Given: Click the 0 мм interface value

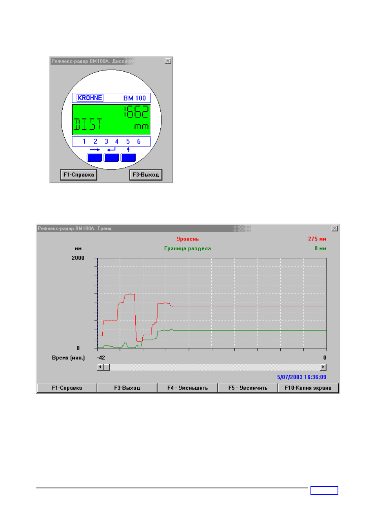Looking at the screenshot, I should (320, 248).
